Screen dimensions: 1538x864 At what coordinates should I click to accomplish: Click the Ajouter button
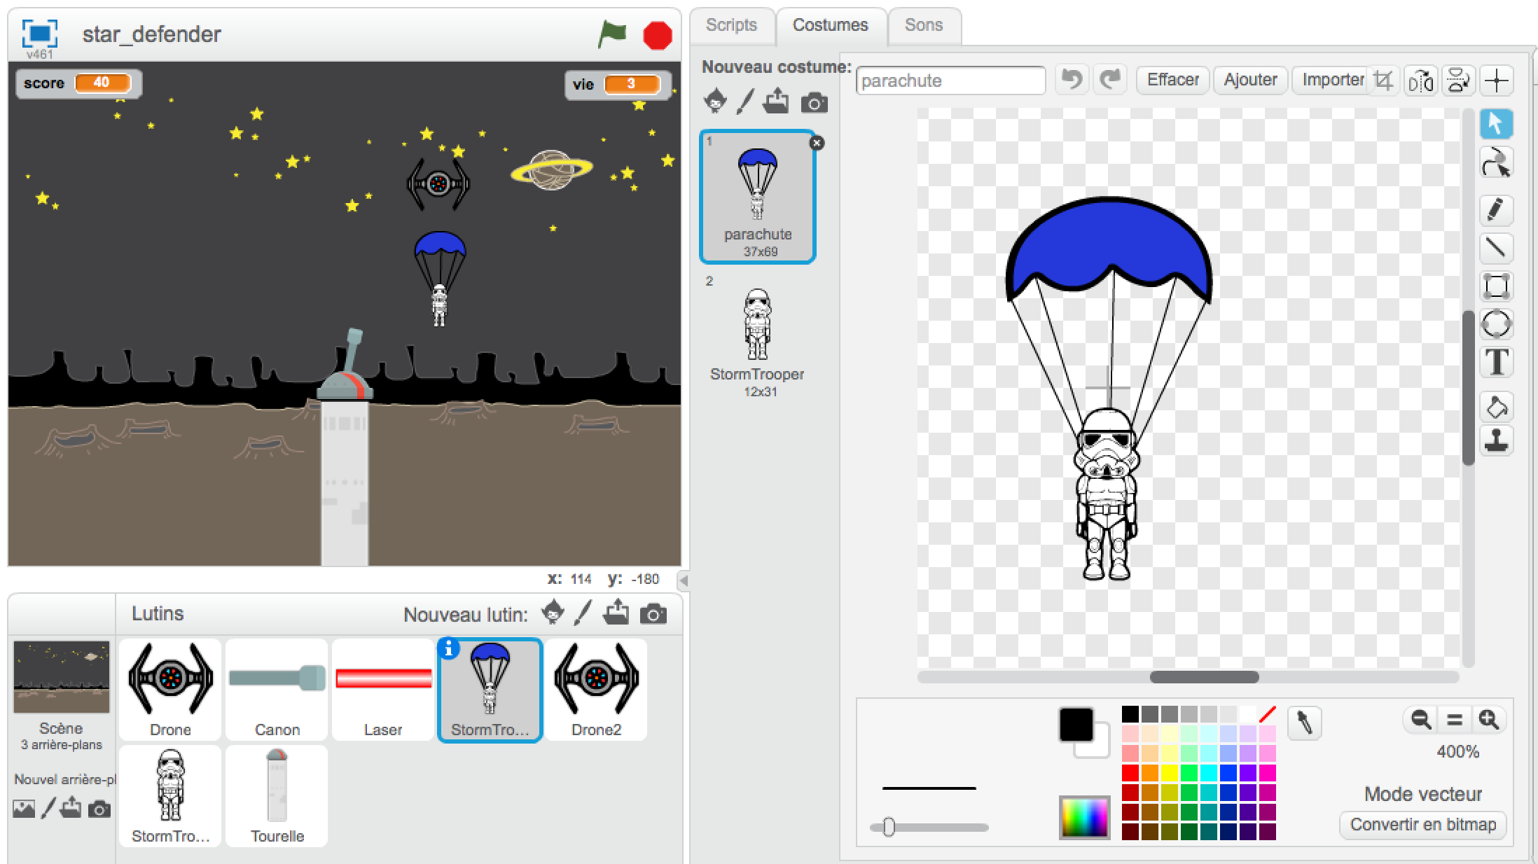(1251, 80)
